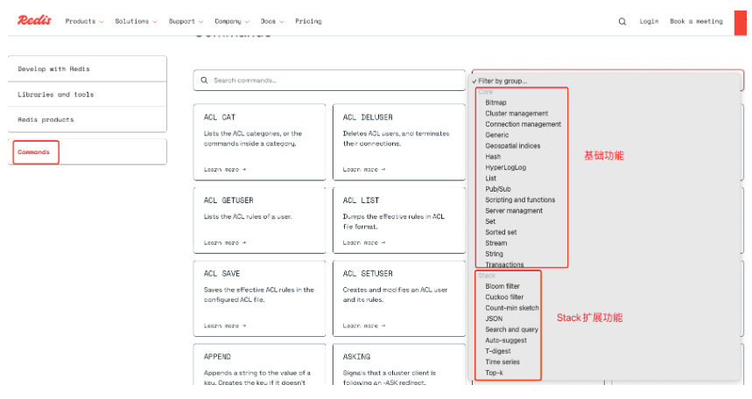Choose HyperLogLog group filter
The height and width of the screenshot is (399, 752).
505,167
